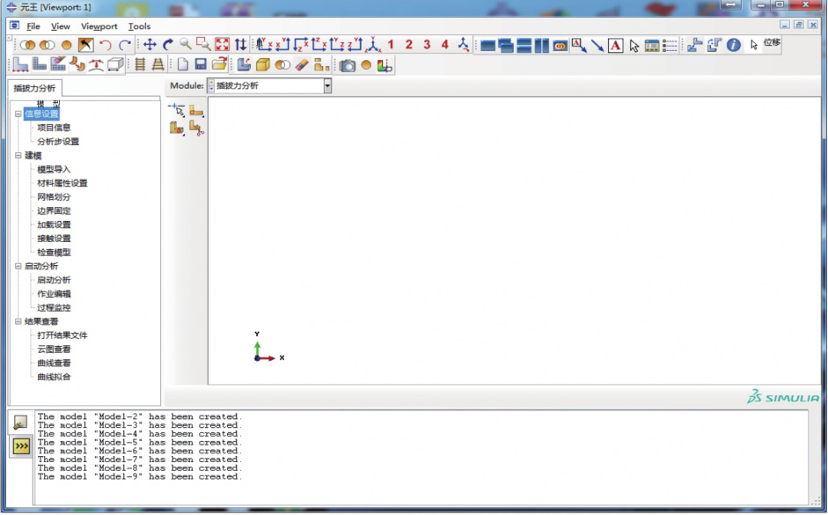Select 模型导入 in the tree
Screen dimensions: 828x515
[x=54, y=169]
